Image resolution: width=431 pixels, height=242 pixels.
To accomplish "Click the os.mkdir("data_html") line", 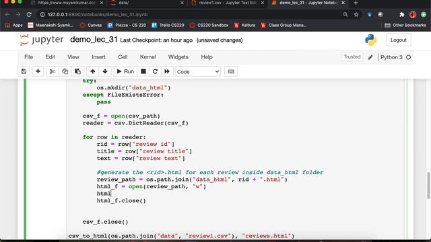I will (x=133, y=88).
